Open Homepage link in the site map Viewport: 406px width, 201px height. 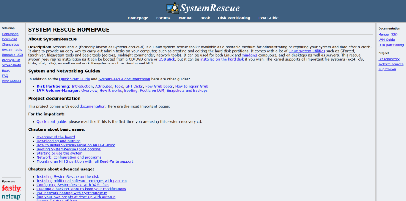point(10,34)
